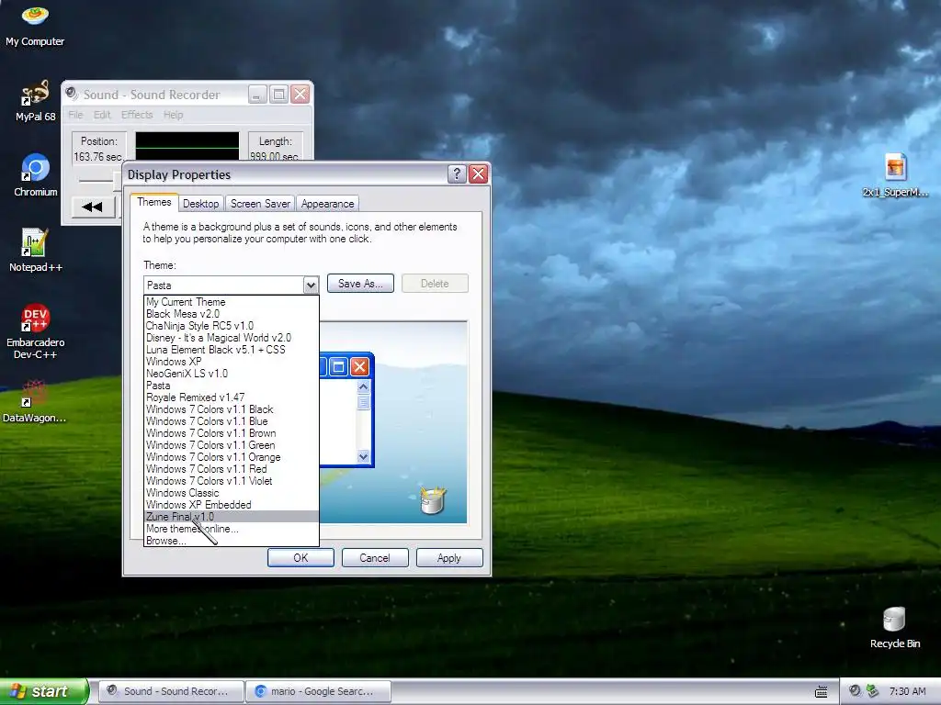
Task: Click the Save As... button
Action: [360, 284]
